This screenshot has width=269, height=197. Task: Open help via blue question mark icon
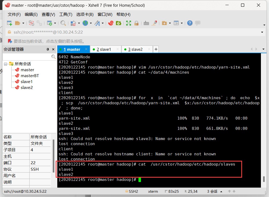coord(190,23)
